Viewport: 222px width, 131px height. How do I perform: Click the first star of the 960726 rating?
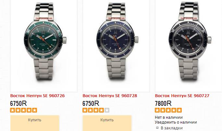coord(13,110)
